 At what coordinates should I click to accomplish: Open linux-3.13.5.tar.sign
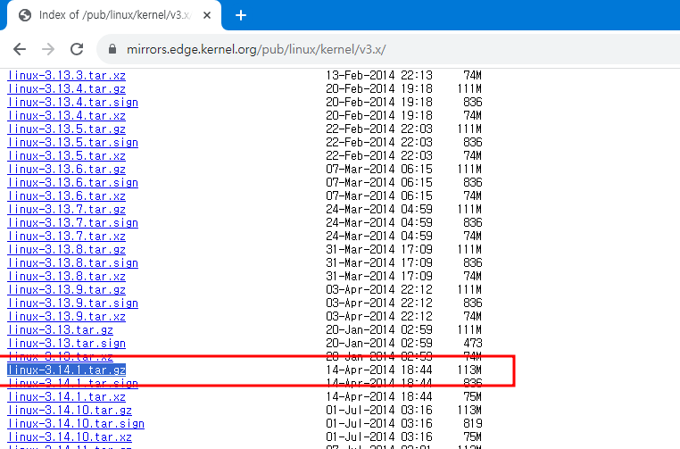[x=73, y=143]
